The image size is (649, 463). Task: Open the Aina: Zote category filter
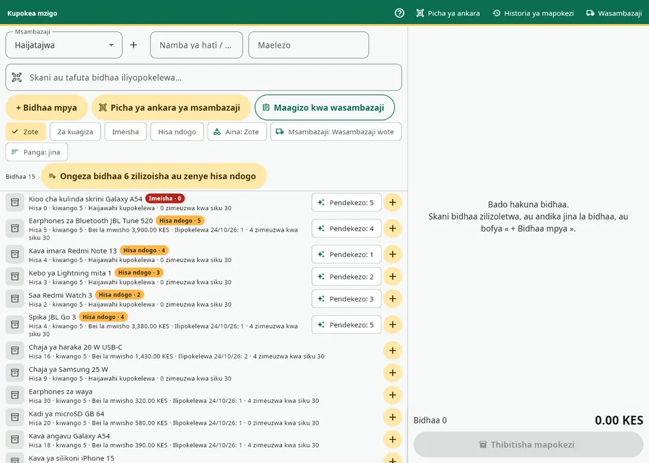pos(237,132)
